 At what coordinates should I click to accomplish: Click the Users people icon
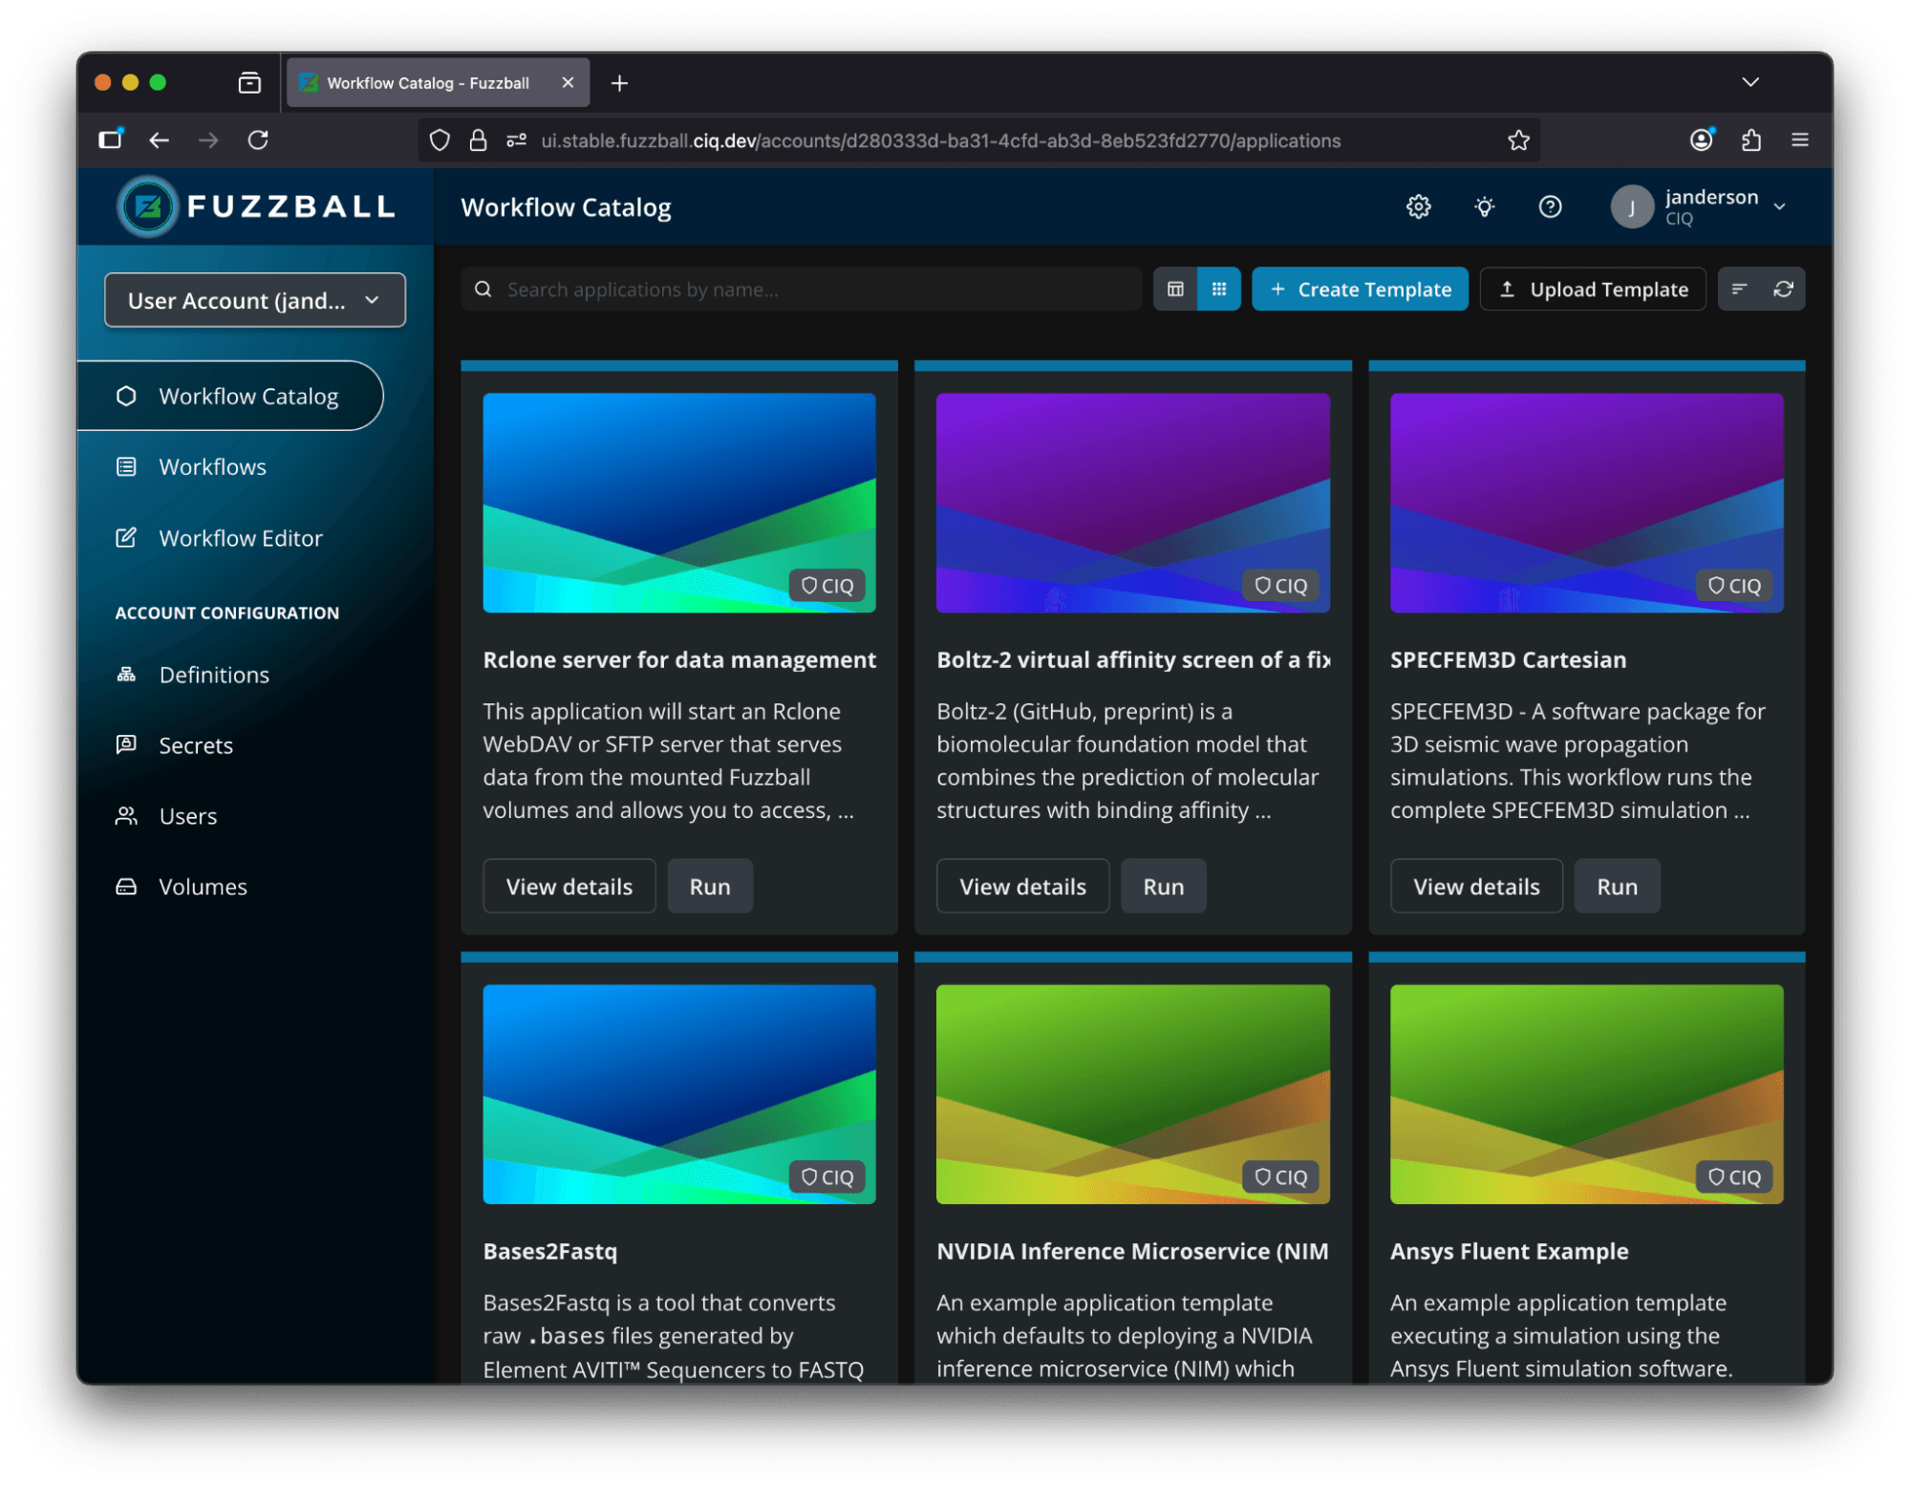pos(126,815)
